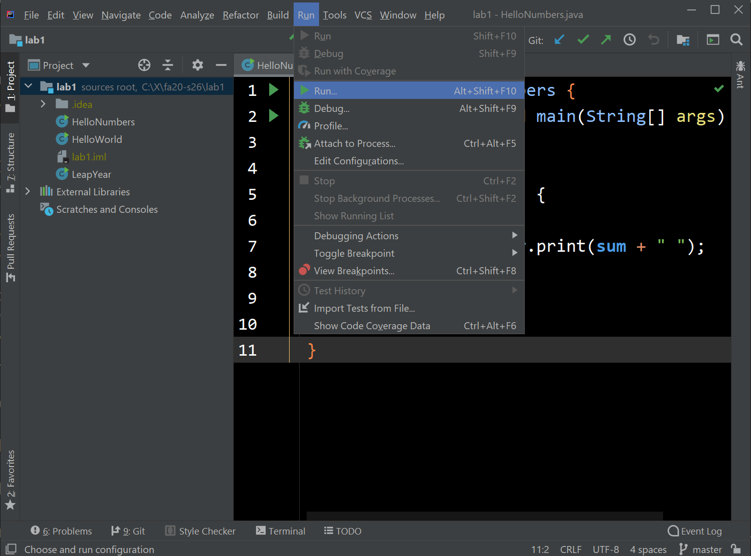This screenshot has width=751, height=556.
Task: Click the locate file crosshair icon
Action: tap(144, 65)
